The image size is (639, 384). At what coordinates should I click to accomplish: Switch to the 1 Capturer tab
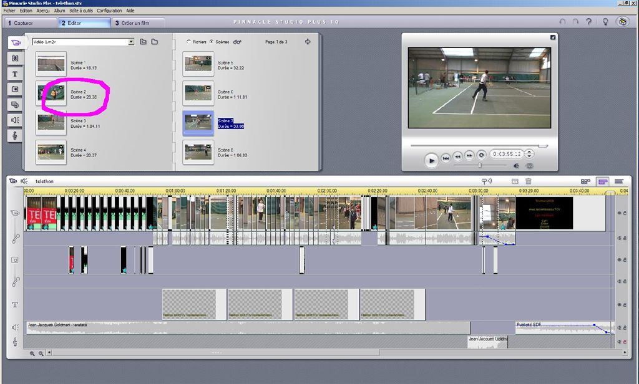[31, 23]
